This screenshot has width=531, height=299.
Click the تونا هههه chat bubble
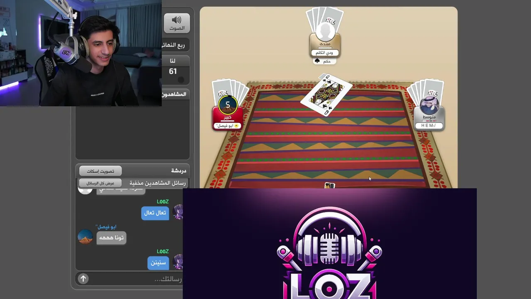click(x=112, y=238)
